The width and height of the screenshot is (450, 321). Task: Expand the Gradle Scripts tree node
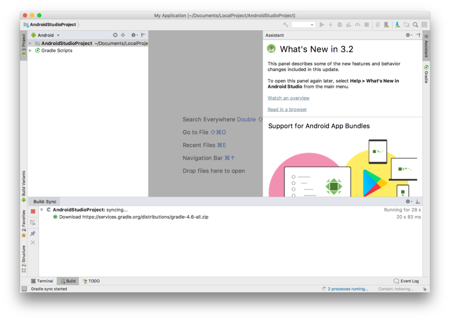[30, 51]
